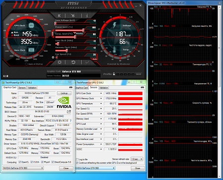The width and height of the screenshot is (223, 180).
Task: Click the memory chip icon in left gauge
Action: [x=31, y=50]
